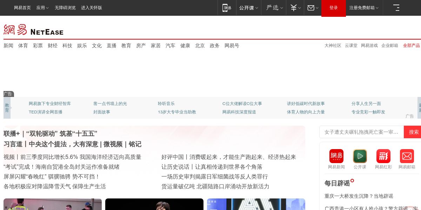Go to 娱乐 channel

click(82, 45)
